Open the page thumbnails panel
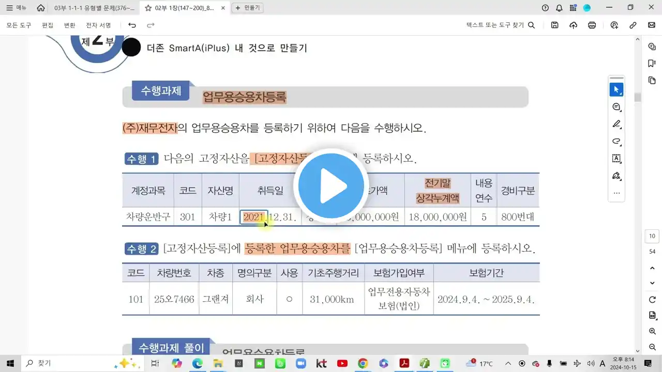 (652, 81)
